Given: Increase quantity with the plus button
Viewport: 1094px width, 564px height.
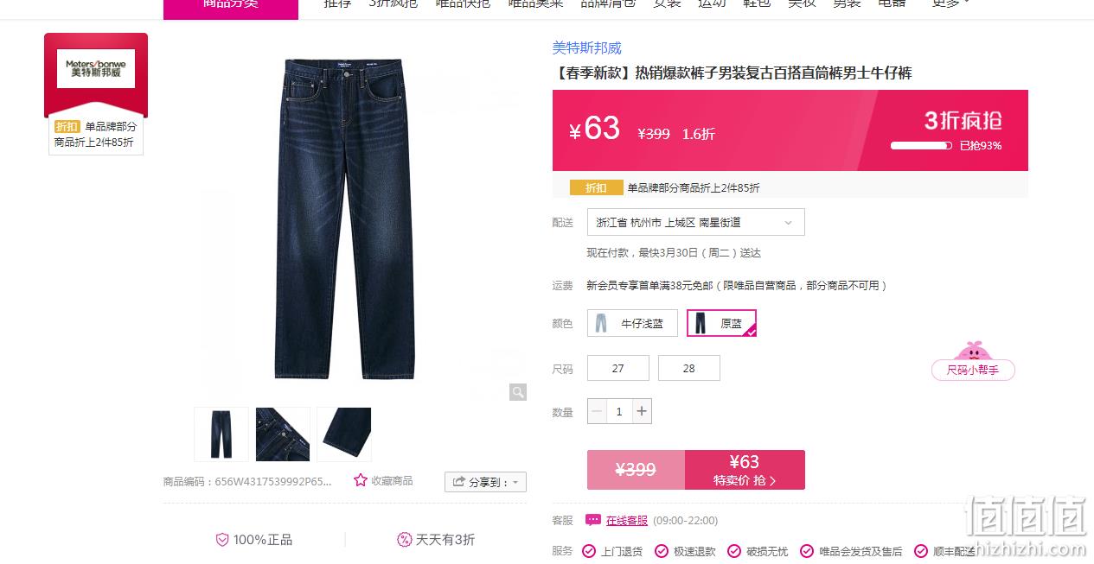Looking at the screenshot, I should (642, 411).
